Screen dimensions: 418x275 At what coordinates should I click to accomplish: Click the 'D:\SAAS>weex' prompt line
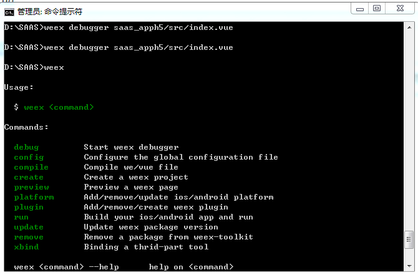[x=34, y=67]
